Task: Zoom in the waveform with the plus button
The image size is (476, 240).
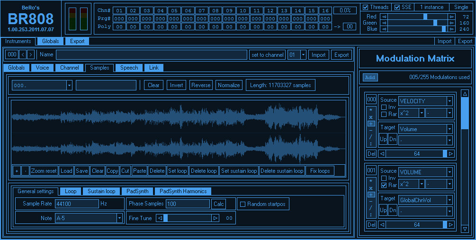Action: click(17, 171)
